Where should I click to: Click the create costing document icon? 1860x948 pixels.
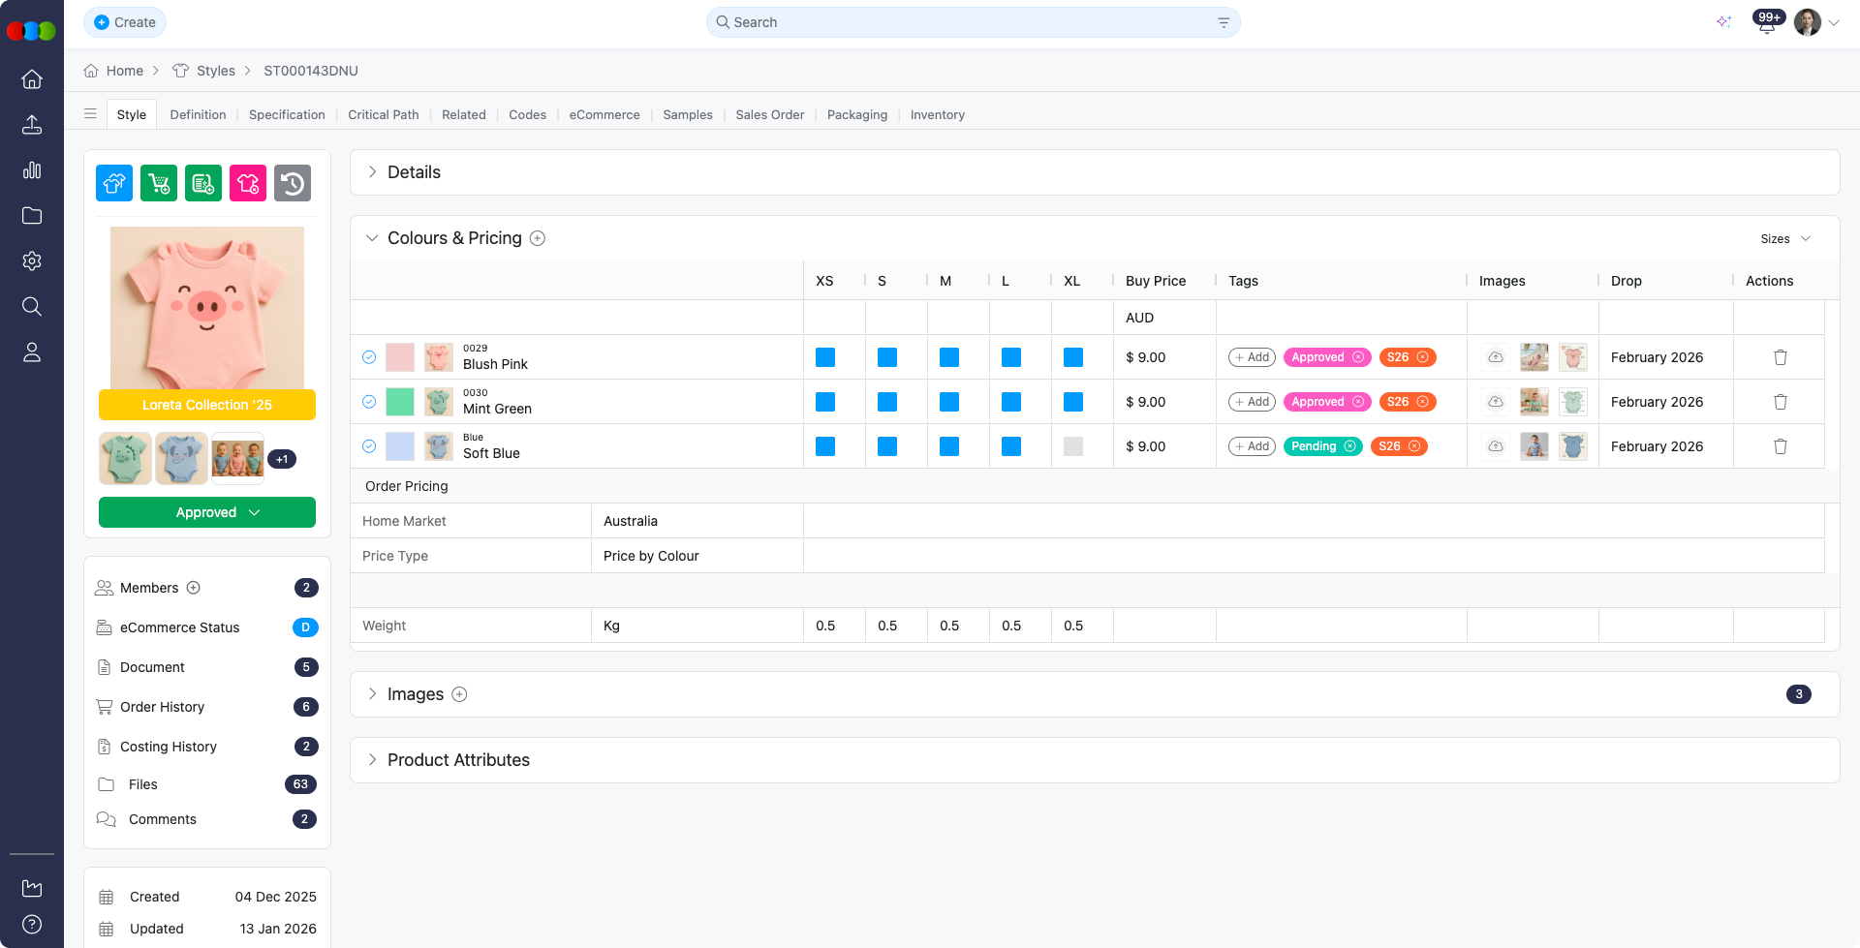[202, 183]
